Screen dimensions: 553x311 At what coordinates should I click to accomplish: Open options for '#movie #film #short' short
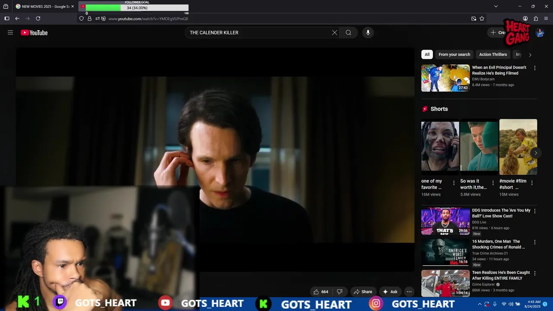[532, 183]
